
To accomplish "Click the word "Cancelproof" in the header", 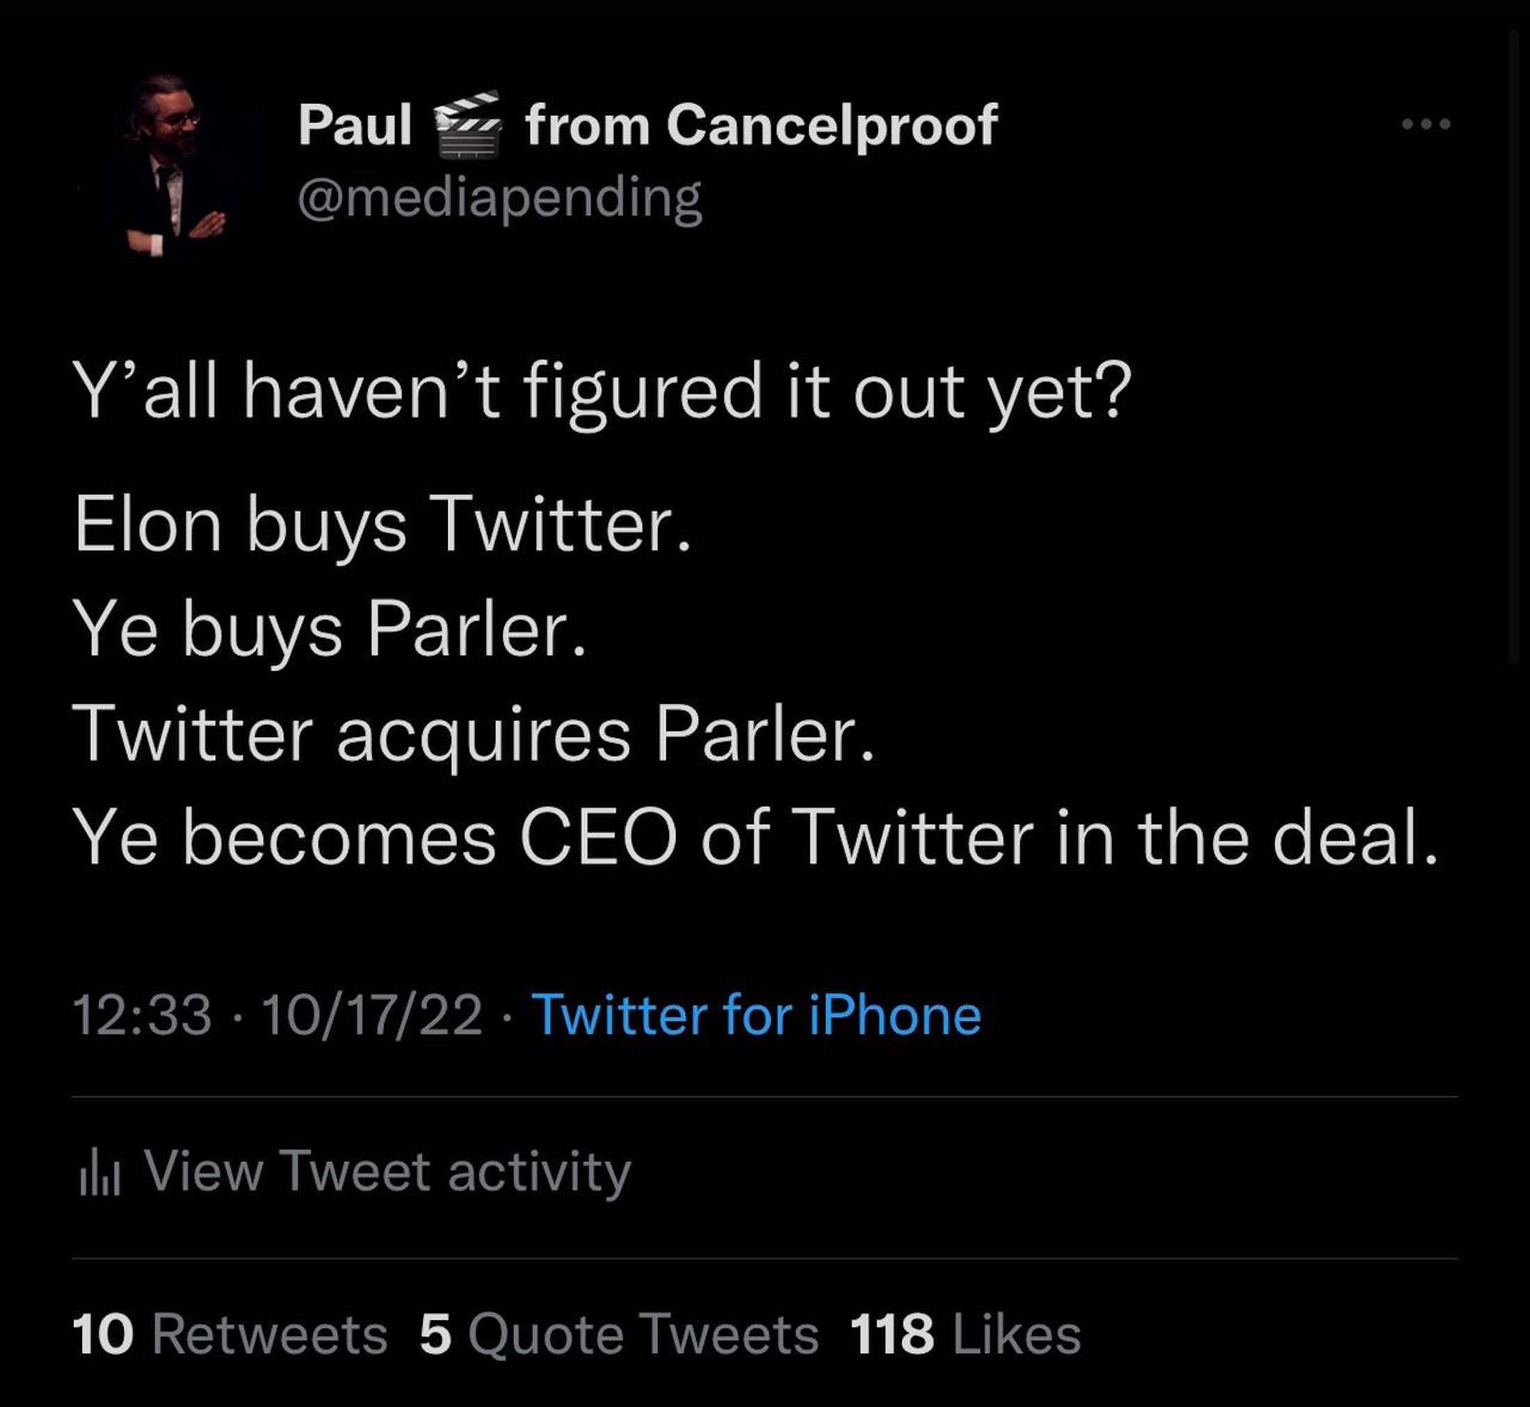I will (831, 124).
